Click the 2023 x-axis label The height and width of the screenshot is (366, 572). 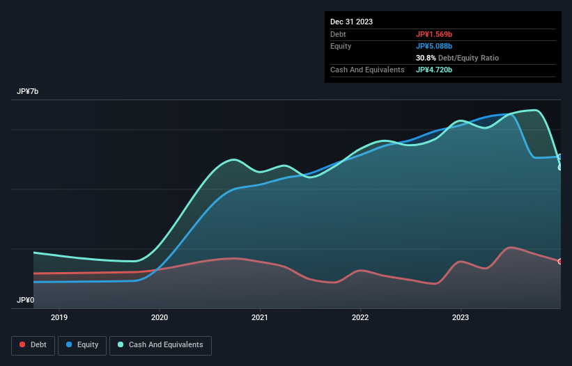[x=461, y=317]
